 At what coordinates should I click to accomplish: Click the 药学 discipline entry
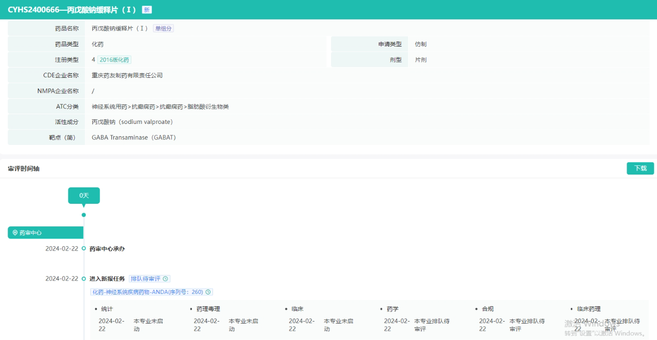(392, 309)
